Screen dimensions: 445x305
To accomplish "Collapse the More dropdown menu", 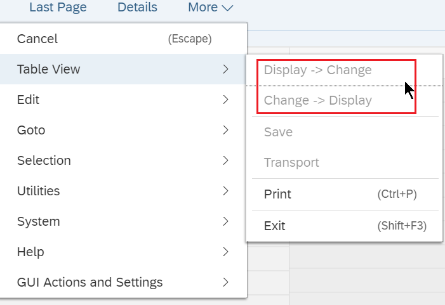I will tap(211, 8).
